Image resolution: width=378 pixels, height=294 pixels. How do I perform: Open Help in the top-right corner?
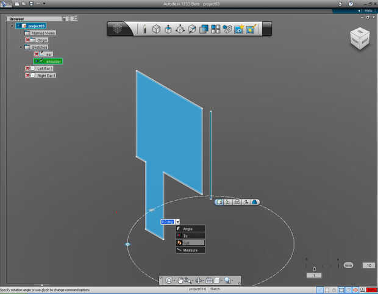click(x=368, y=10)
